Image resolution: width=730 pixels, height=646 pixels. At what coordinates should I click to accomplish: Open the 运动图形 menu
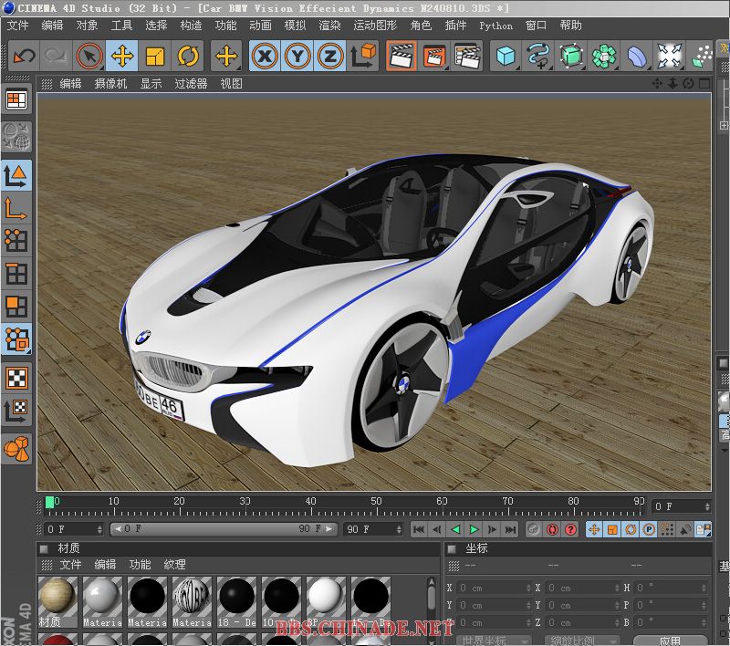click(375, 26)
